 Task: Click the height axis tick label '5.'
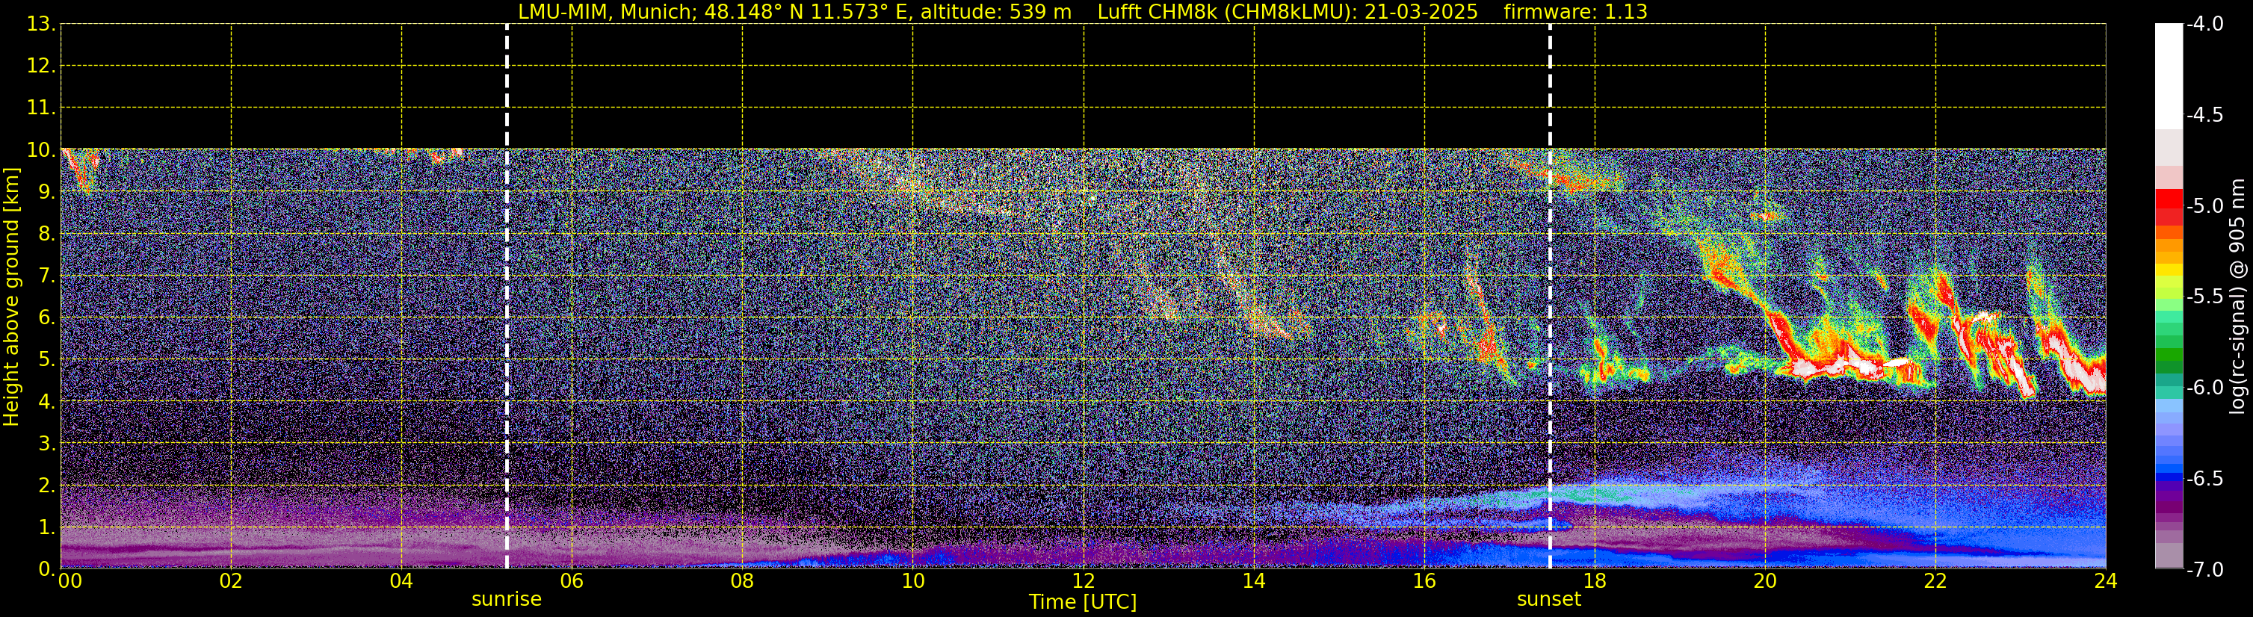(x=46, y=360)
